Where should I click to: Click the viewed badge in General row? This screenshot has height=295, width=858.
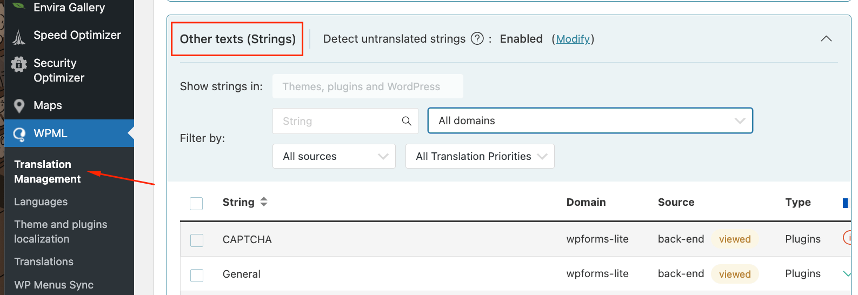[735, 274]
